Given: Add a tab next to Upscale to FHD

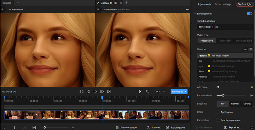Looking at the screenshot, I should tap(126, 3).
